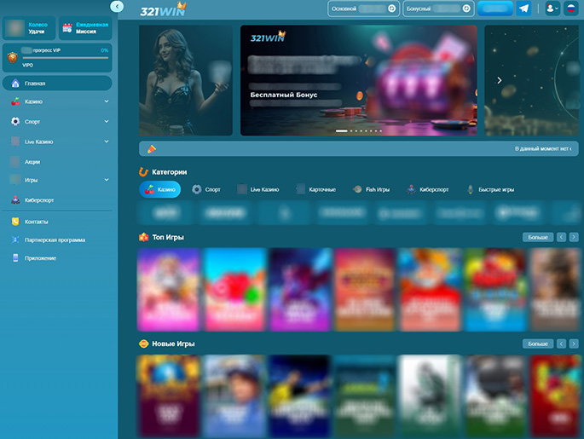Expand the Спорт sidebar submenu

point(106,122)
